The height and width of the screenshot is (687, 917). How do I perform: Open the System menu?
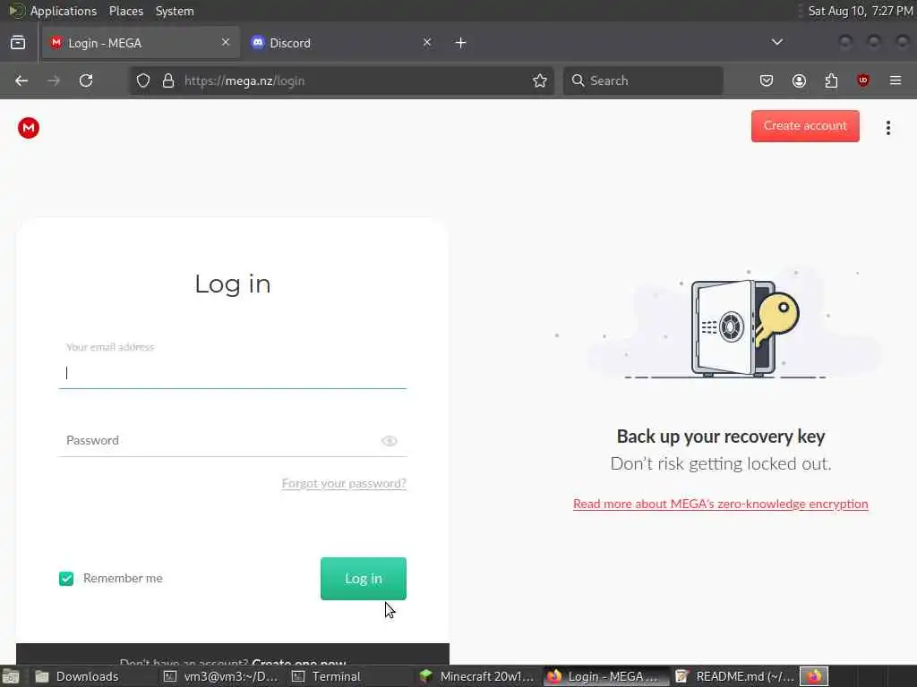click(x=175, y=11)
